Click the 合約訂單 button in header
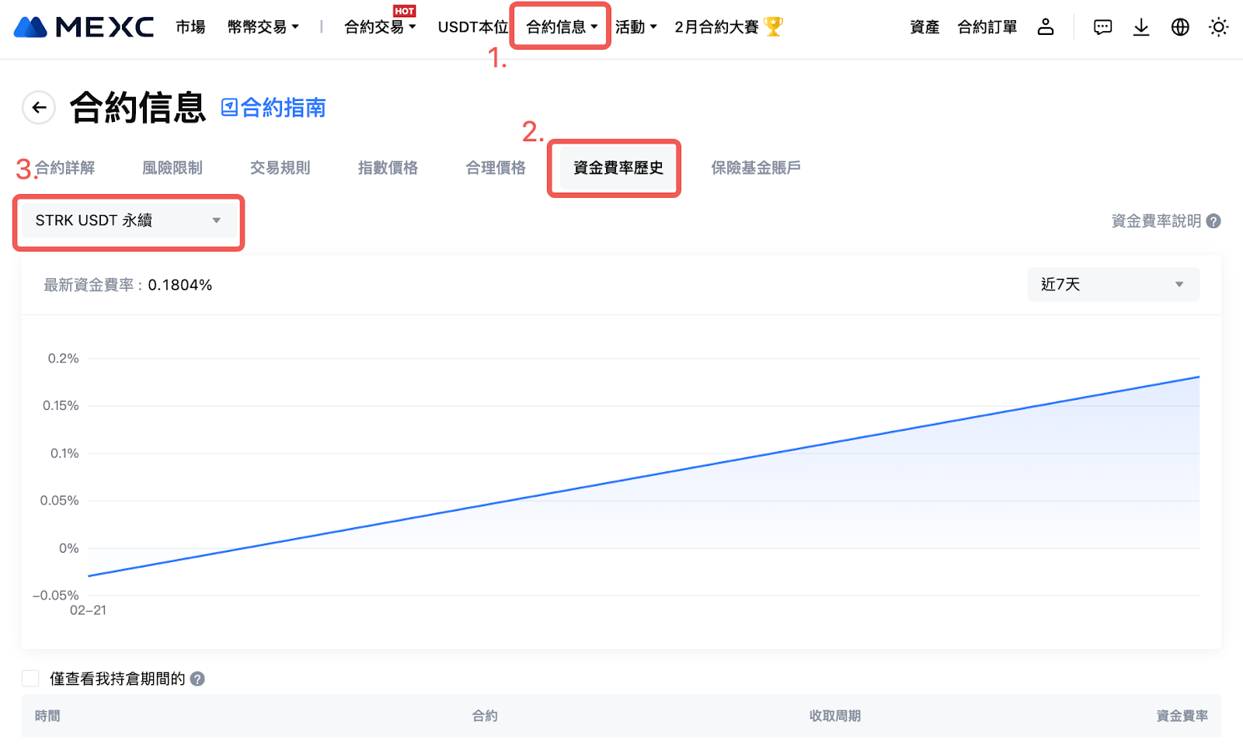Viewport: 1243px width, 750px height. tap(987, 27)
